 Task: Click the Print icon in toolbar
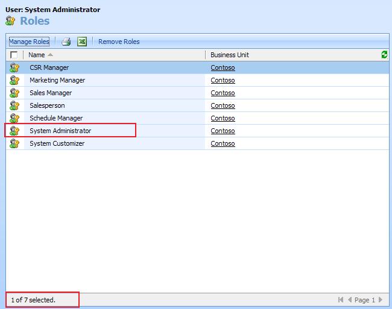(66, 42)
